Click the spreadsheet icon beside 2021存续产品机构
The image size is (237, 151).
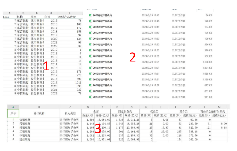point(90,85)
